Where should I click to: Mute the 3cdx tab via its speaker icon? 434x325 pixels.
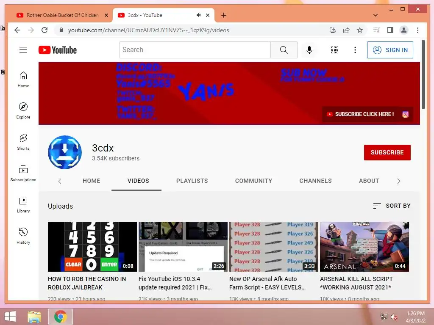(198, 15)
